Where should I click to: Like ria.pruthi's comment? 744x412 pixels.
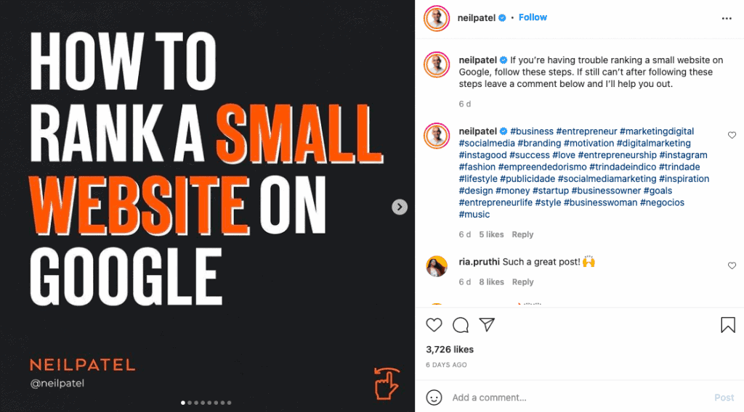[x=732, y=266]
